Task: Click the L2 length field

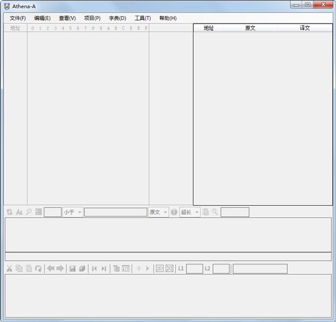Action: pyautogui.click(x=221, y=269)
